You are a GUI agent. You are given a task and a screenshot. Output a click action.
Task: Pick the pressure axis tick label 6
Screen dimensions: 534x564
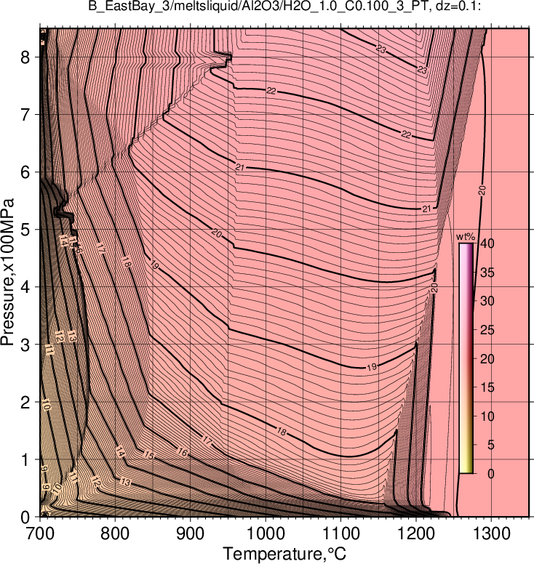point(25,172)
